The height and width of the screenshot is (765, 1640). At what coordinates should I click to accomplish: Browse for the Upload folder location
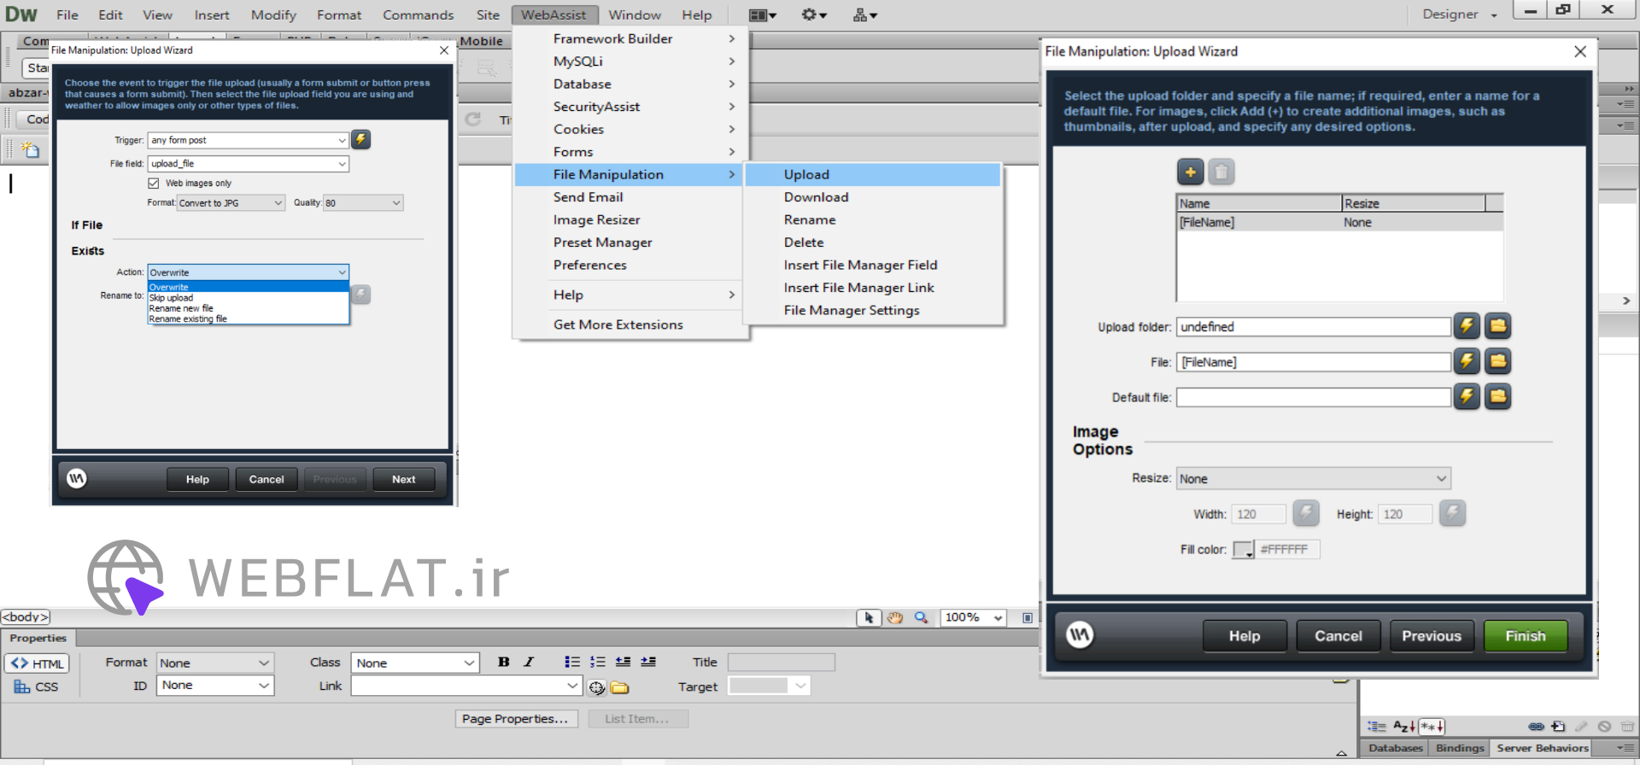tap(1497, 326)
